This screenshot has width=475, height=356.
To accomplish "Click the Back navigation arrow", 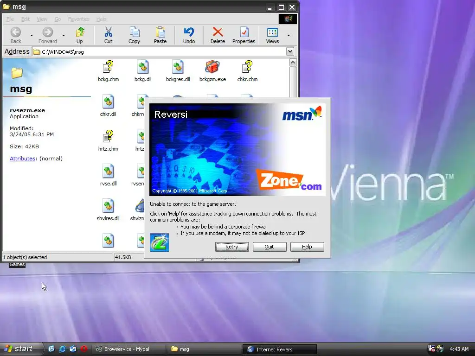I will click(16, 35).
